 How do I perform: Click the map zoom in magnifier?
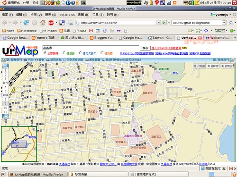point(5,117)
